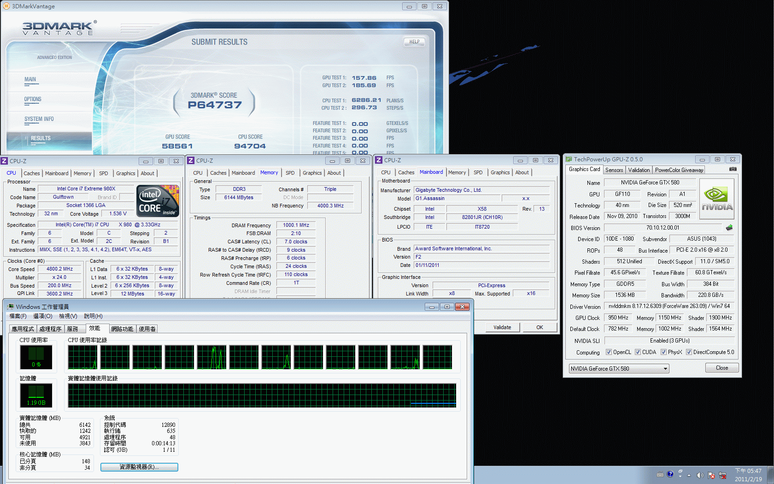This screenshot has width=774, height=484.
Task: Open the NVIDIA GeForce GTX 580 dropdown
Action: point(619,368)
